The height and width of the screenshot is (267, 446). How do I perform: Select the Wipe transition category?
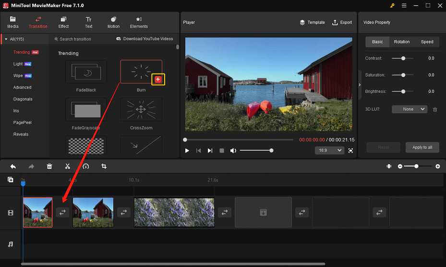(18, 76)
